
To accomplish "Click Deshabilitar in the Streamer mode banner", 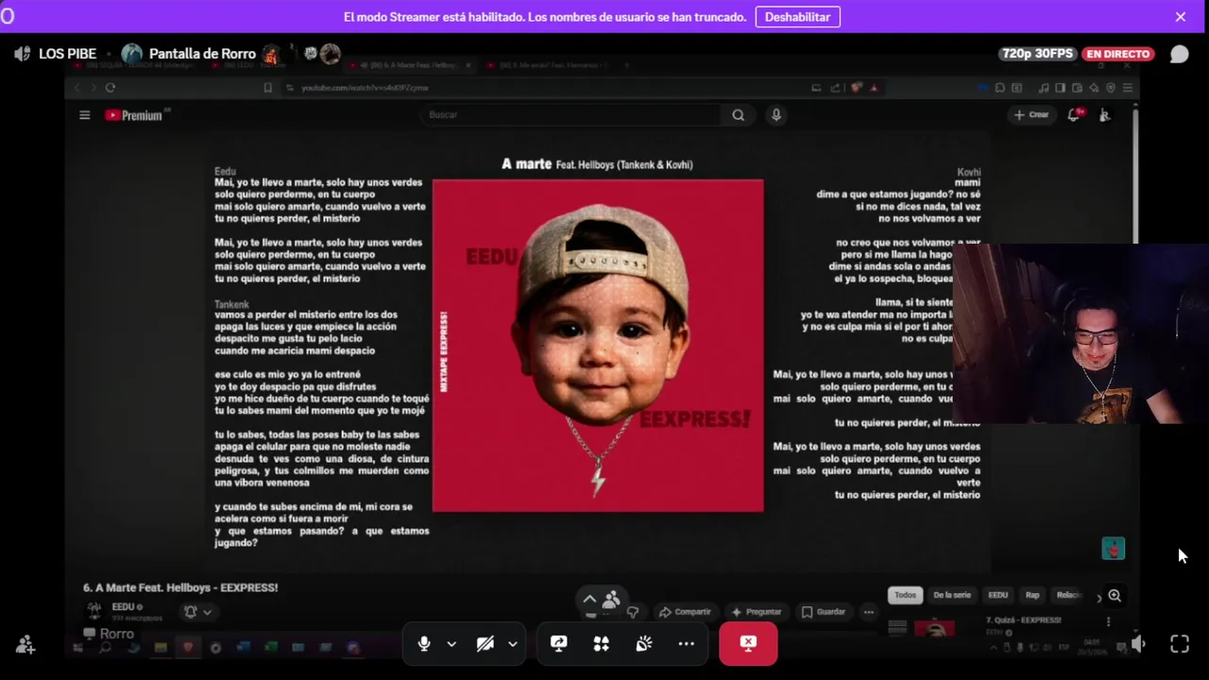I will point(797,17).
